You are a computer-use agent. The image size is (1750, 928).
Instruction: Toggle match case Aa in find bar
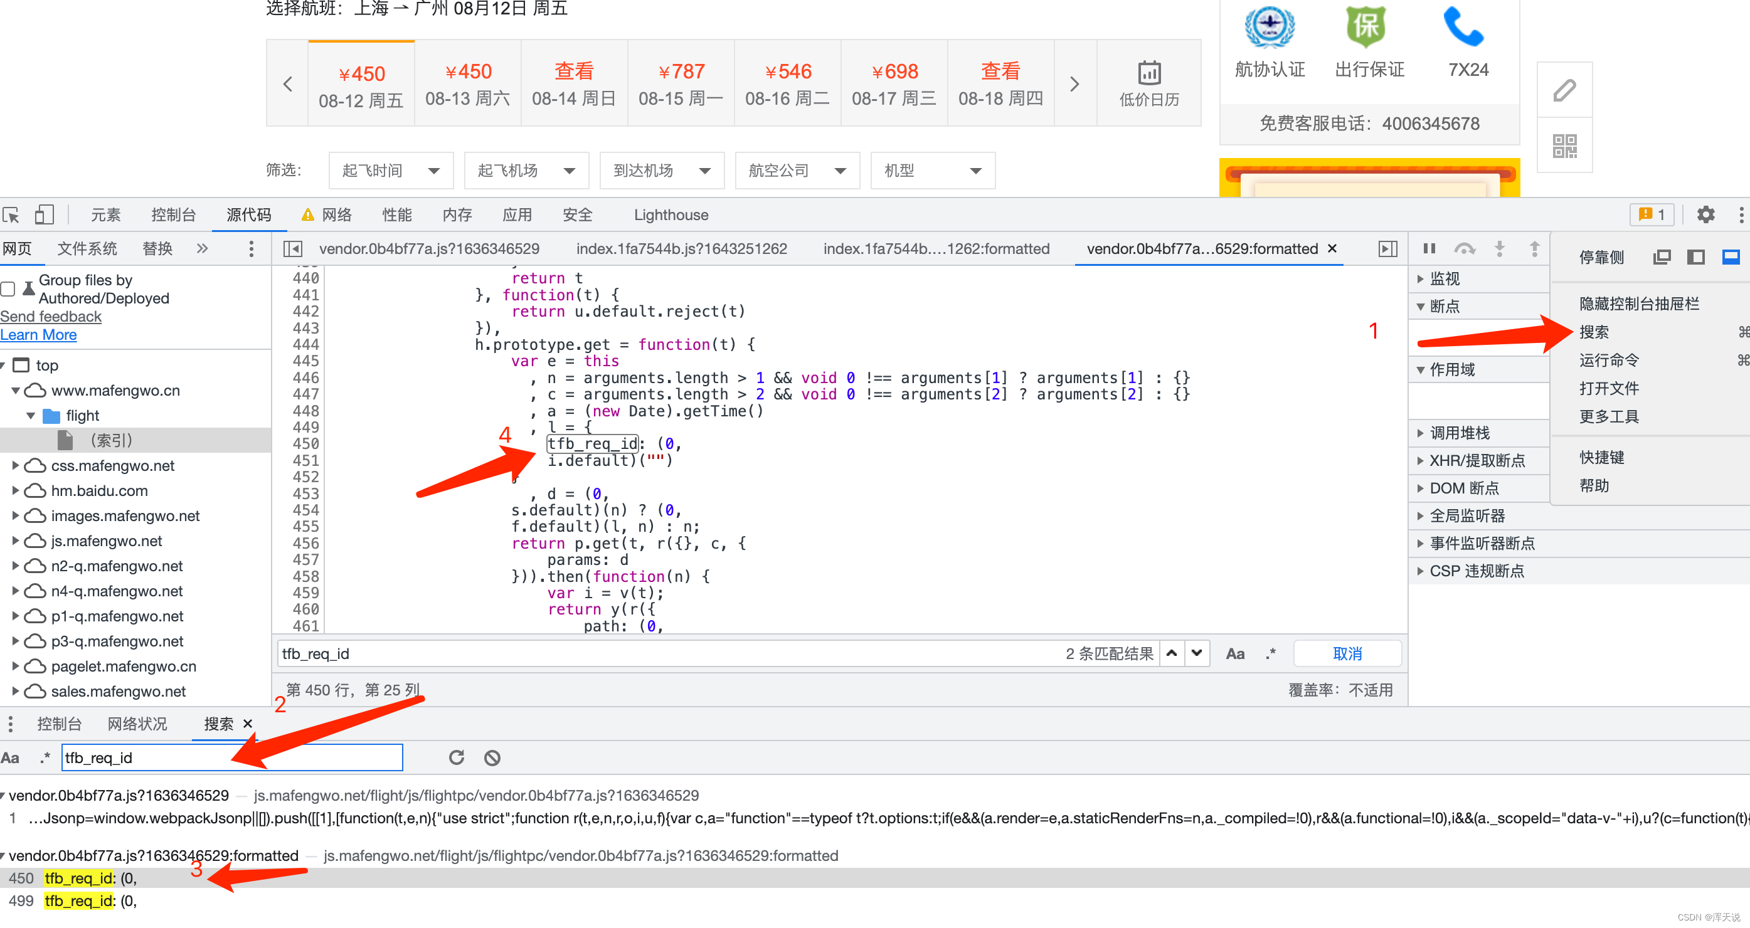tap(1235, 653)
